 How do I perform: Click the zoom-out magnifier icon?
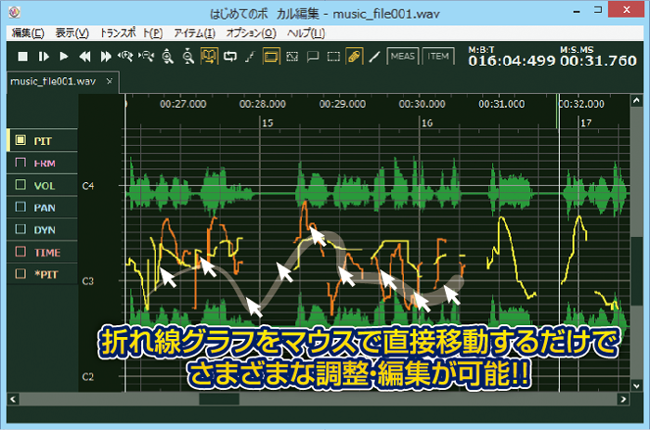tap(188, 57)
